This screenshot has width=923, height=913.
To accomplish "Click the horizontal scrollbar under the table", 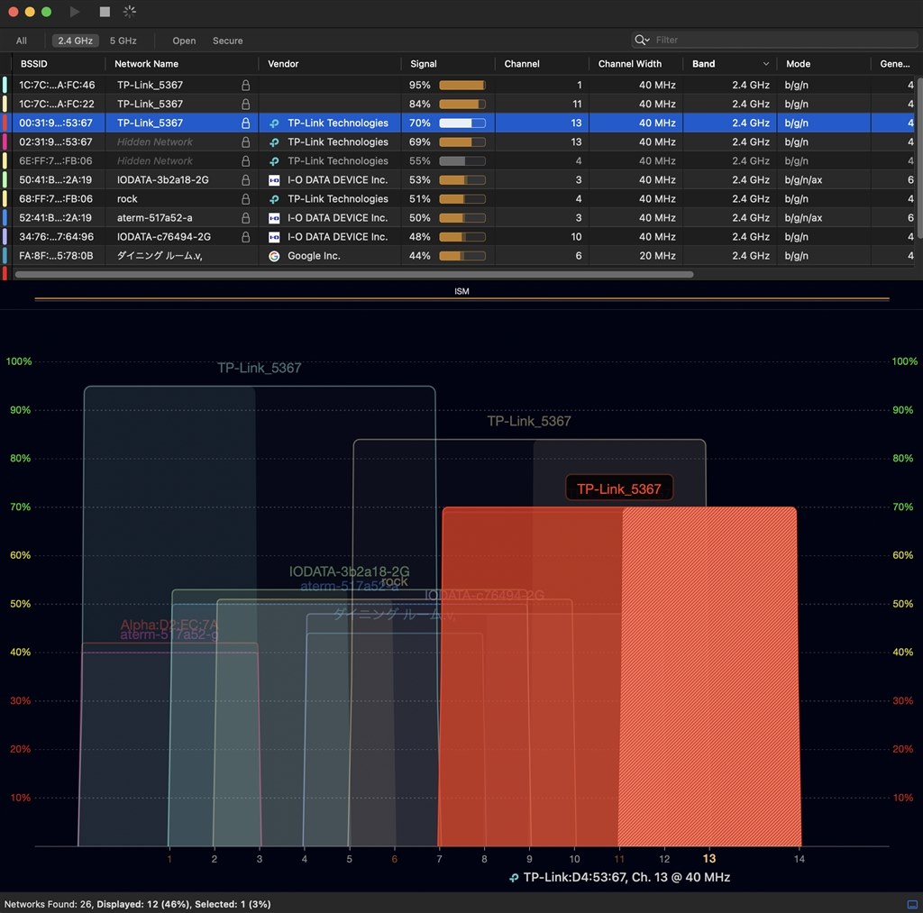I will coord(353,274).
